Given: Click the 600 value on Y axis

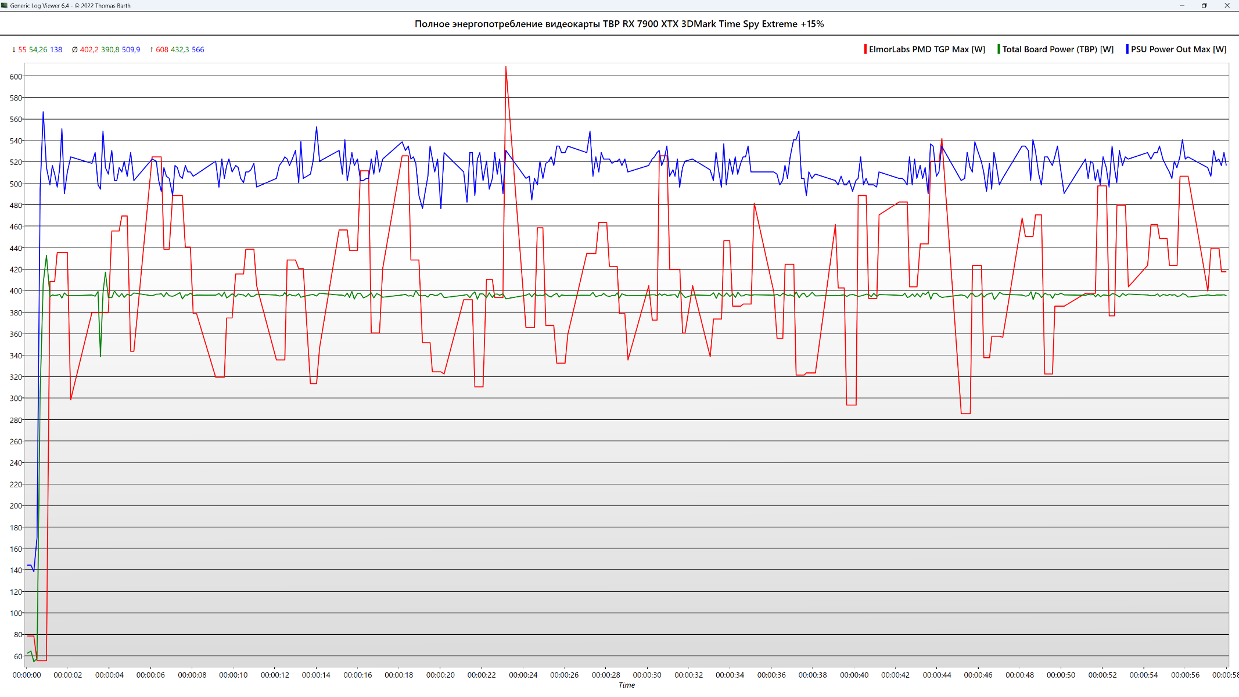Looking at the screenshot, I should (x=16, y=77).
